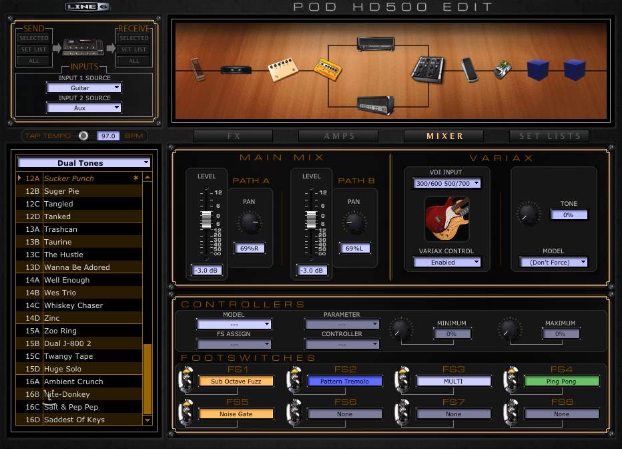Toggle the FS6 footswitch

(x=295, y=413)
